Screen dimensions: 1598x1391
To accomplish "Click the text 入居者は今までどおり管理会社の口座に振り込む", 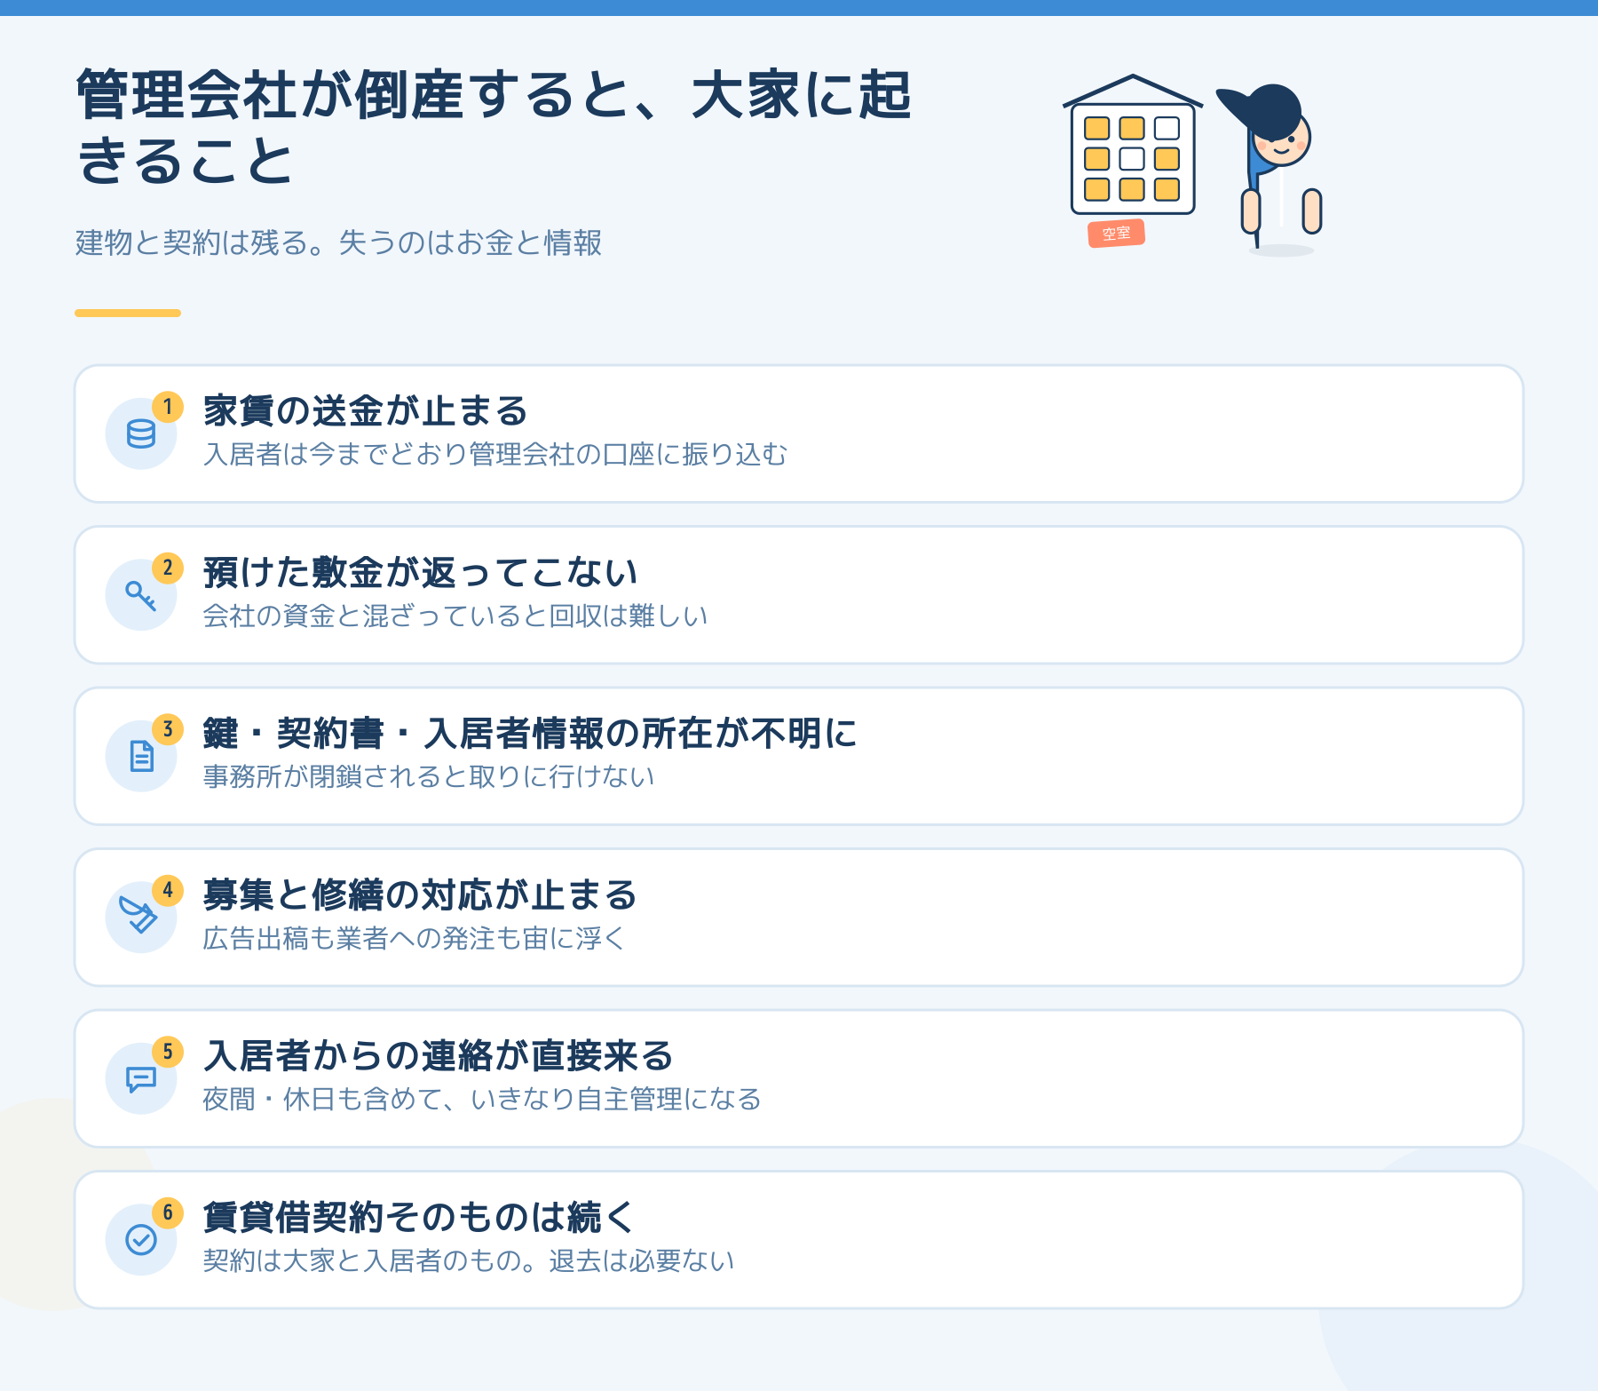I will point(495,455).
